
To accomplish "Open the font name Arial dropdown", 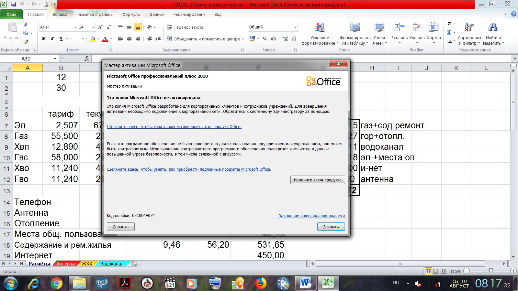I will point(75,27).
